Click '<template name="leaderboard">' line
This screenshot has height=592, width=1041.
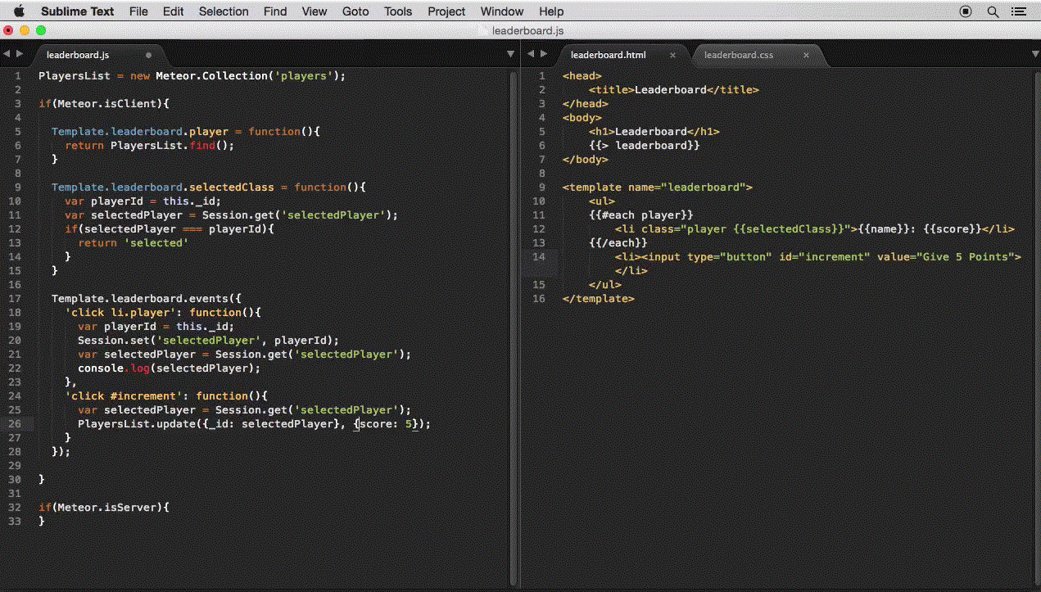(x=658, y=187)
